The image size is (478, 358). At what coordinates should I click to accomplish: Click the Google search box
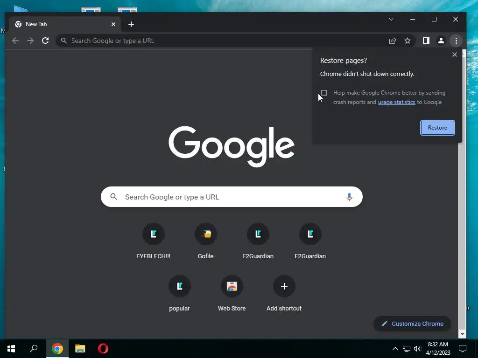click(232, 197)
